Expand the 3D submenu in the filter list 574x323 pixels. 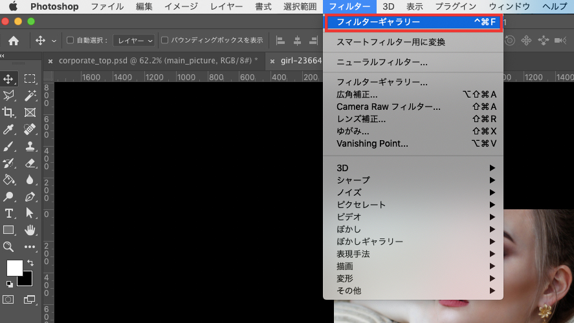pos(413,168)
